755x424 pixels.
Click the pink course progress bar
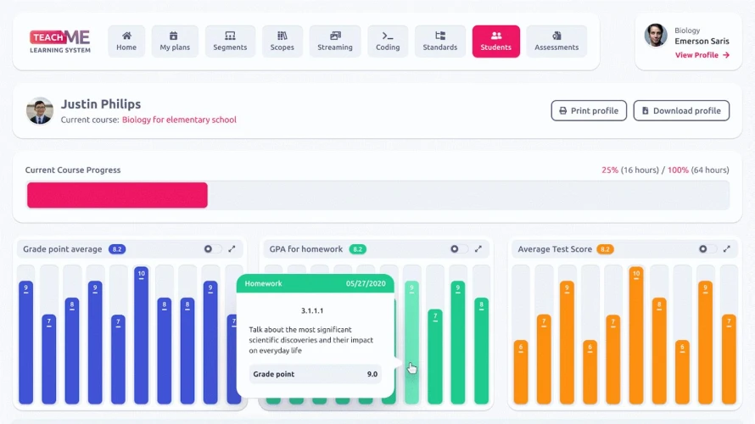117,195
